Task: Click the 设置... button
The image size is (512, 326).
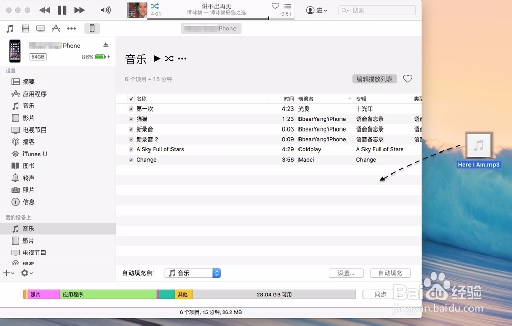Action: 346,273
